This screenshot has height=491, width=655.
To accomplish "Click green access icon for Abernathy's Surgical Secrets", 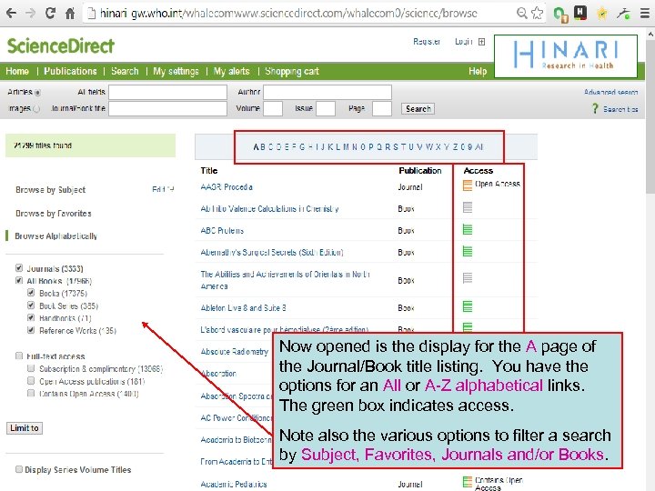I will tap(468, 251).
